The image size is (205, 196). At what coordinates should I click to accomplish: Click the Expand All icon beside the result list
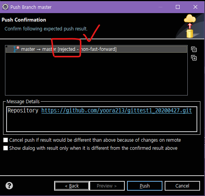(194, 58)
